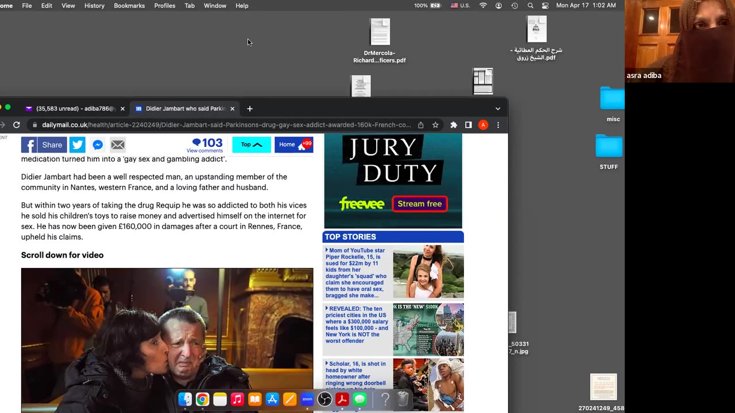This screenshot has width=735, height=413.
Task: Open Google Chrome from the Dock
Action: click(x=202, y=399)
